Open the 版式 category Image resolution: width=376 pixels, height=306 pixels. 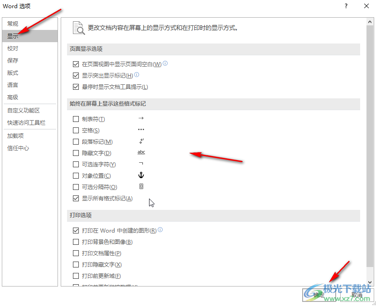click(30, 73)
